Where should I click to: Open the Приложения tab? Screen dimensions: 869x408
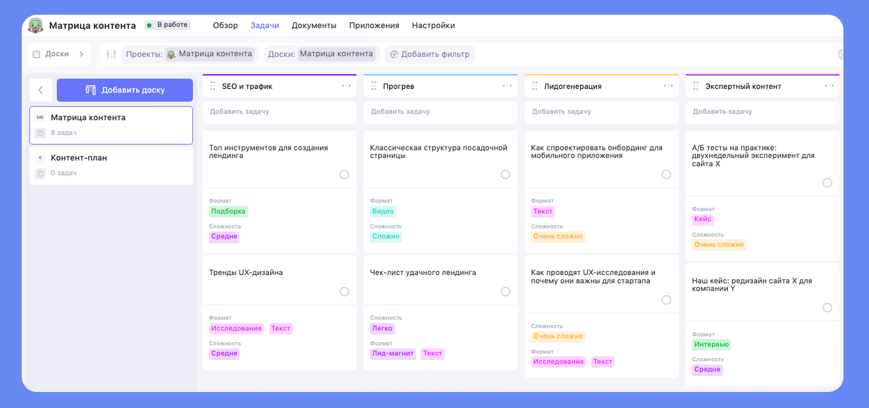click(x=374, y=26)
